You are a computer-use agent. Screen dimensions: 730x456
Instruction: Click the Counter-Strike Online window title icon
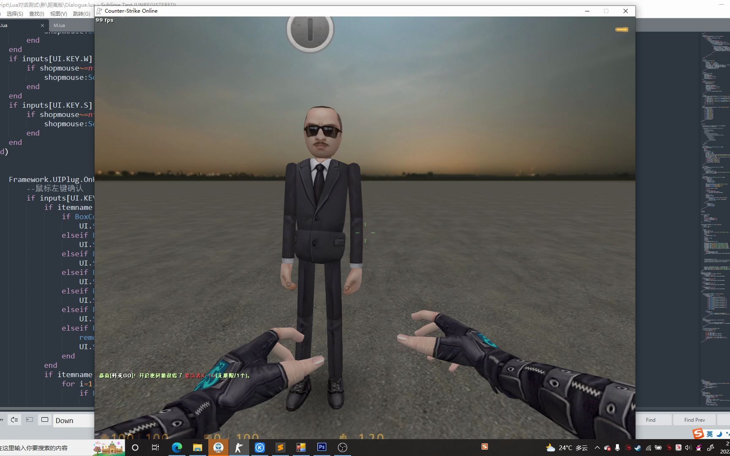click(x=99, y=11)
